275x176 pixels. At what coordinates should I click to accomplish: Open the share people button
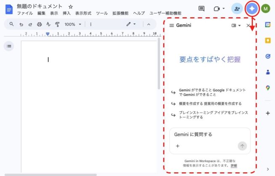pos(237,8)
